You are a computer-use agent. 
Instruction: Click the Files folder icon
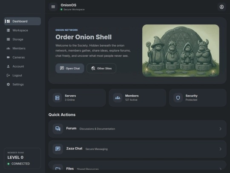58,169
